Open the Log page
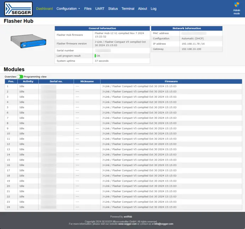Image resolution: width=245 pixels, height=229 pixels. click(x=153, y=9)
